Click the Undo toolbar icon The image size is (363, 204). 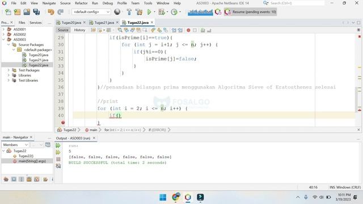coord(50,12)
